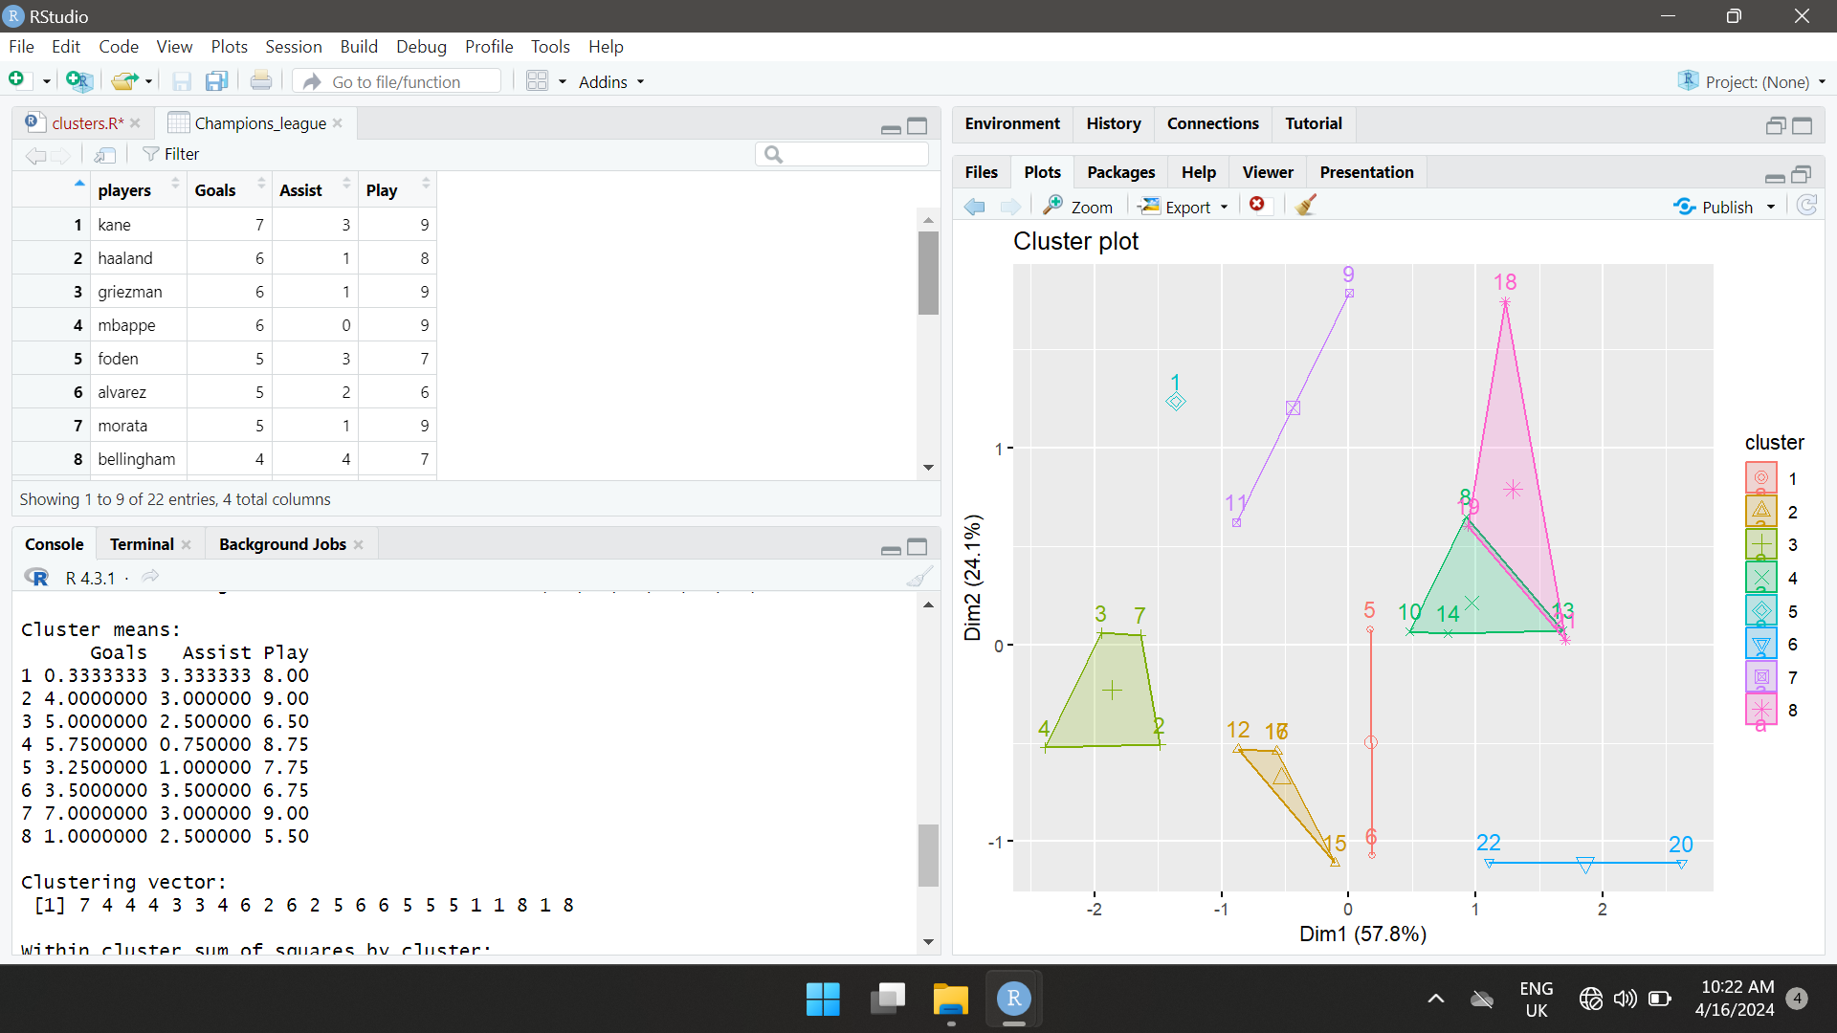Open New File dropdown arrow
Viewport: 1837px width, 1033px height.
pyautogui.click(x=46, y=81)
